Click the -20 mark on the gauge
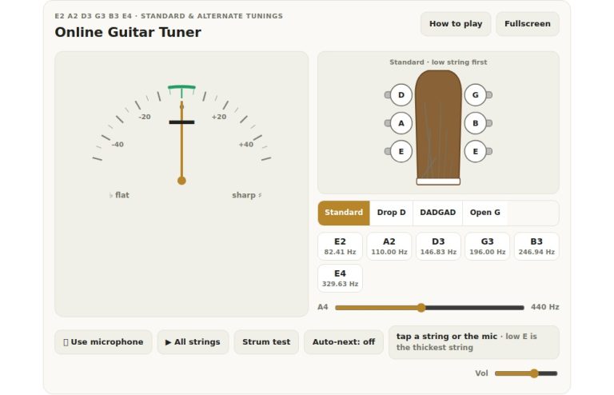 coord(145,117)
